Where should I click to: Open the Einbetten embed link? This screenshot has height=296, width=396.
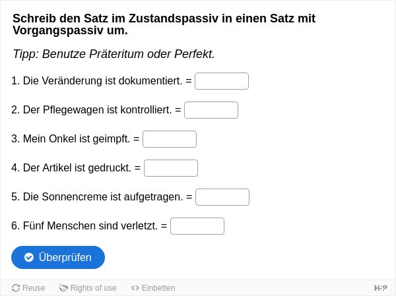click(153, 288)
